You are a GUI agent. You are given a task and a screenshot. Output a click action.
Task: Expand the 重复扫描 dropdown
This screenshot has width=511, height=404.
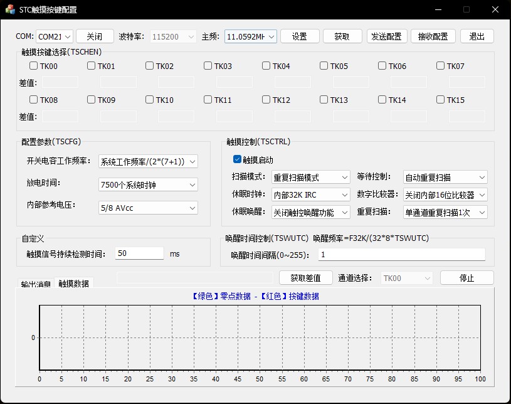coord(445,212)
